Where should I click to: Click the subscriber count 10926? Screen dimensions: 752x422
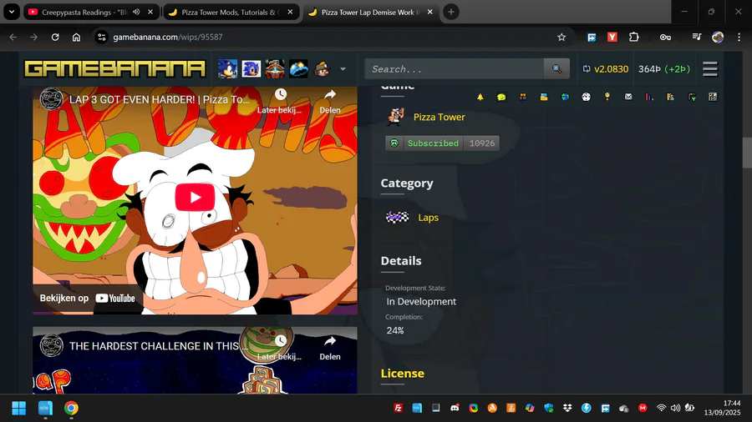481,143
